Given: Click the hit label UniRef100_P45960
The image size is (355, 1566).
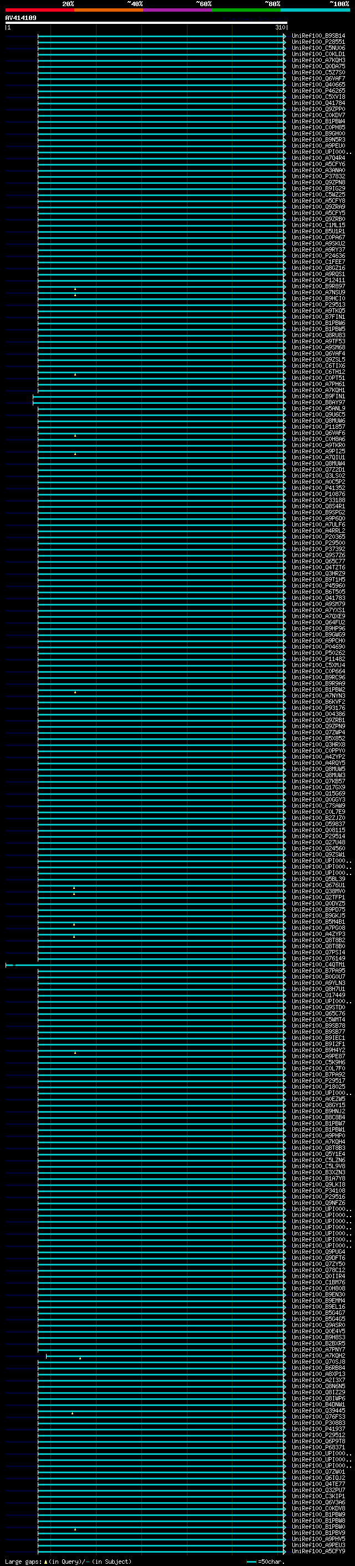Looking at the screenshot, I should tap(318, 586).
